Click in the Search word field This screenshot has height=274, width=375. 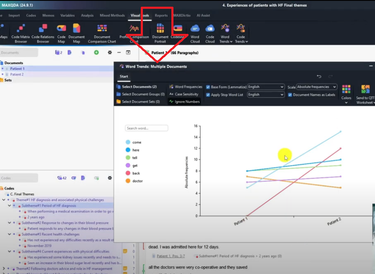click(146, 128)
